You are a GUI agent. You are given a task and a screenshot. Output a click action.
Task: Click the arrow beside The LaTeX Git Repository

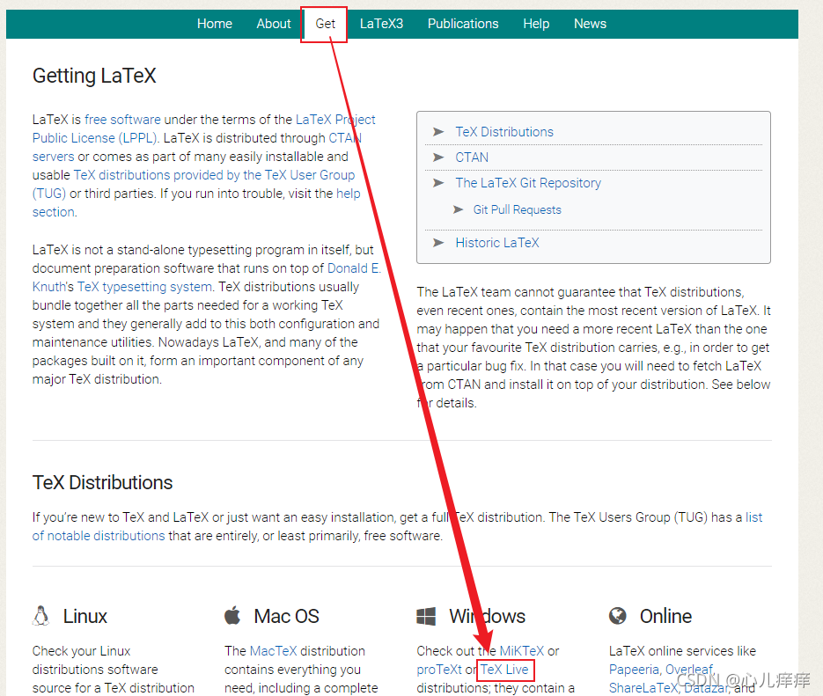(438, 182)
